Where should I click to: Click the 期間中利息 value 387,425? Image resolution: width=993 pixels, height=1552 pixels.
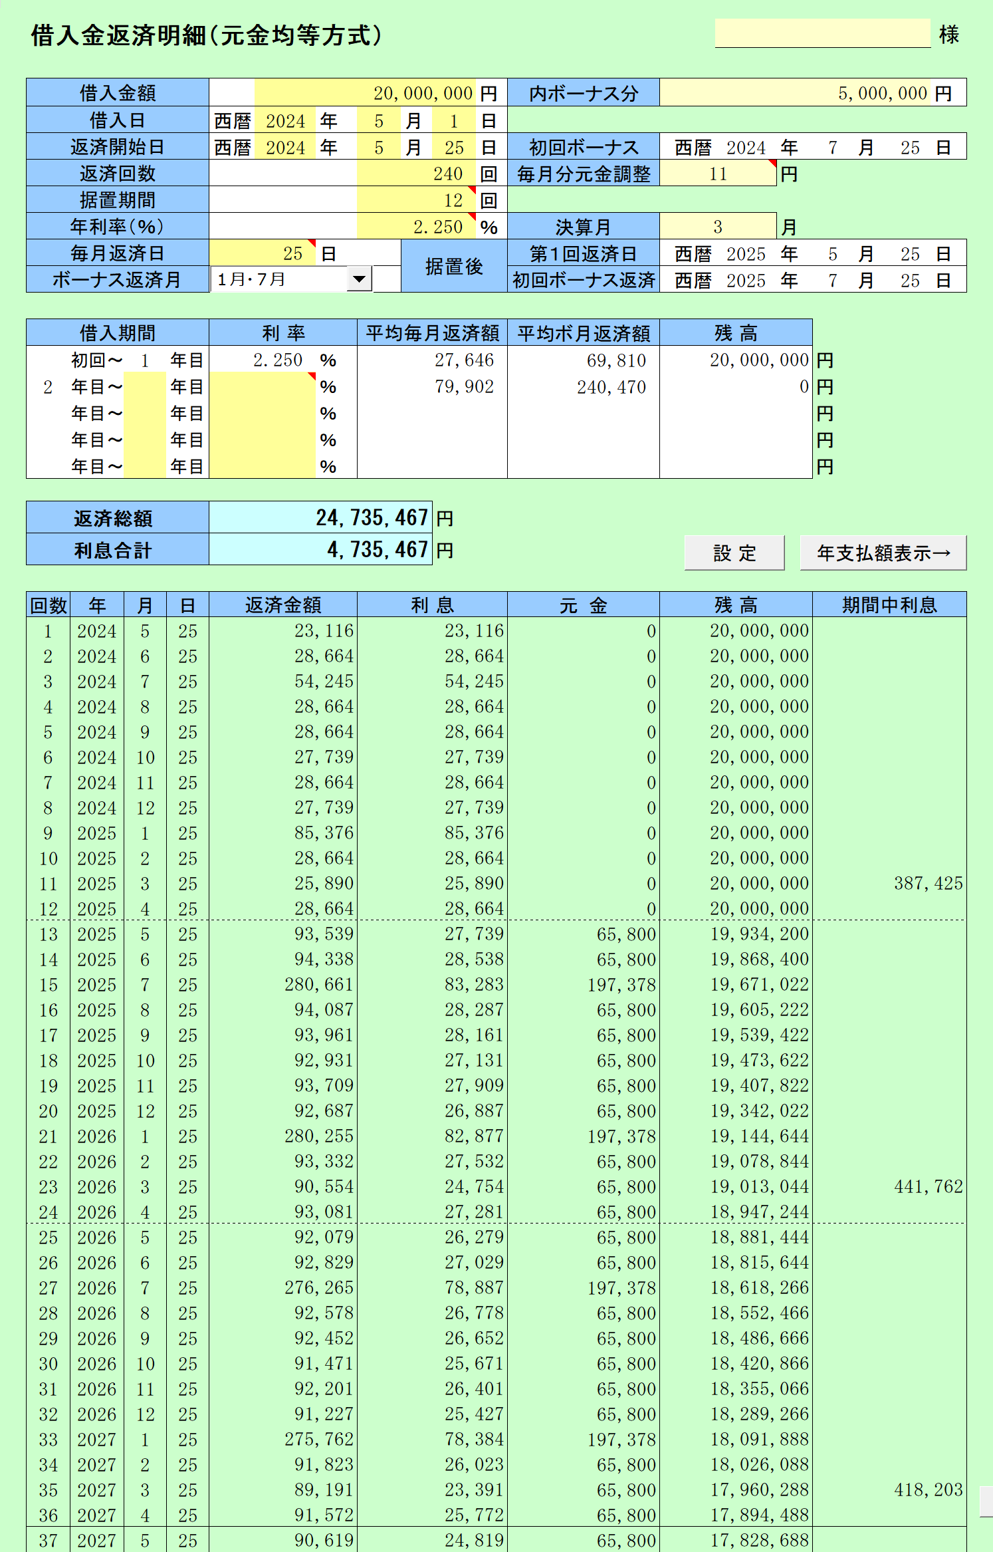928,883
